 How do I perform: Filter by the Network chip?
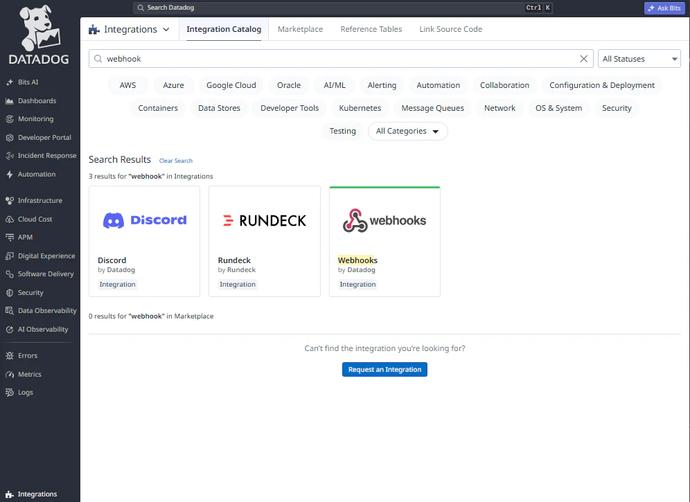499,108
